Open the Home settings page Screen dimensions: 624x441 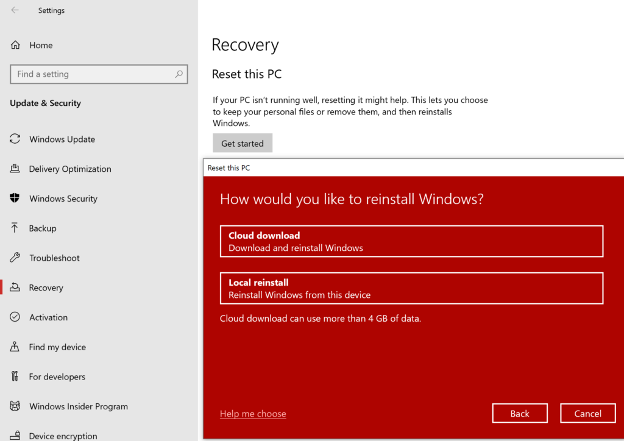point(41,45)
